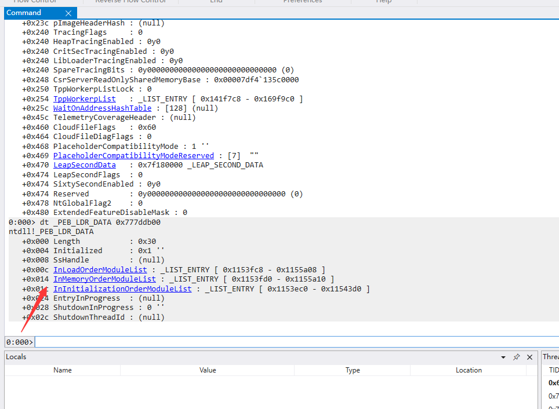Click the Locals panel title bar
559x409 pixels.
tap(232, 357)
